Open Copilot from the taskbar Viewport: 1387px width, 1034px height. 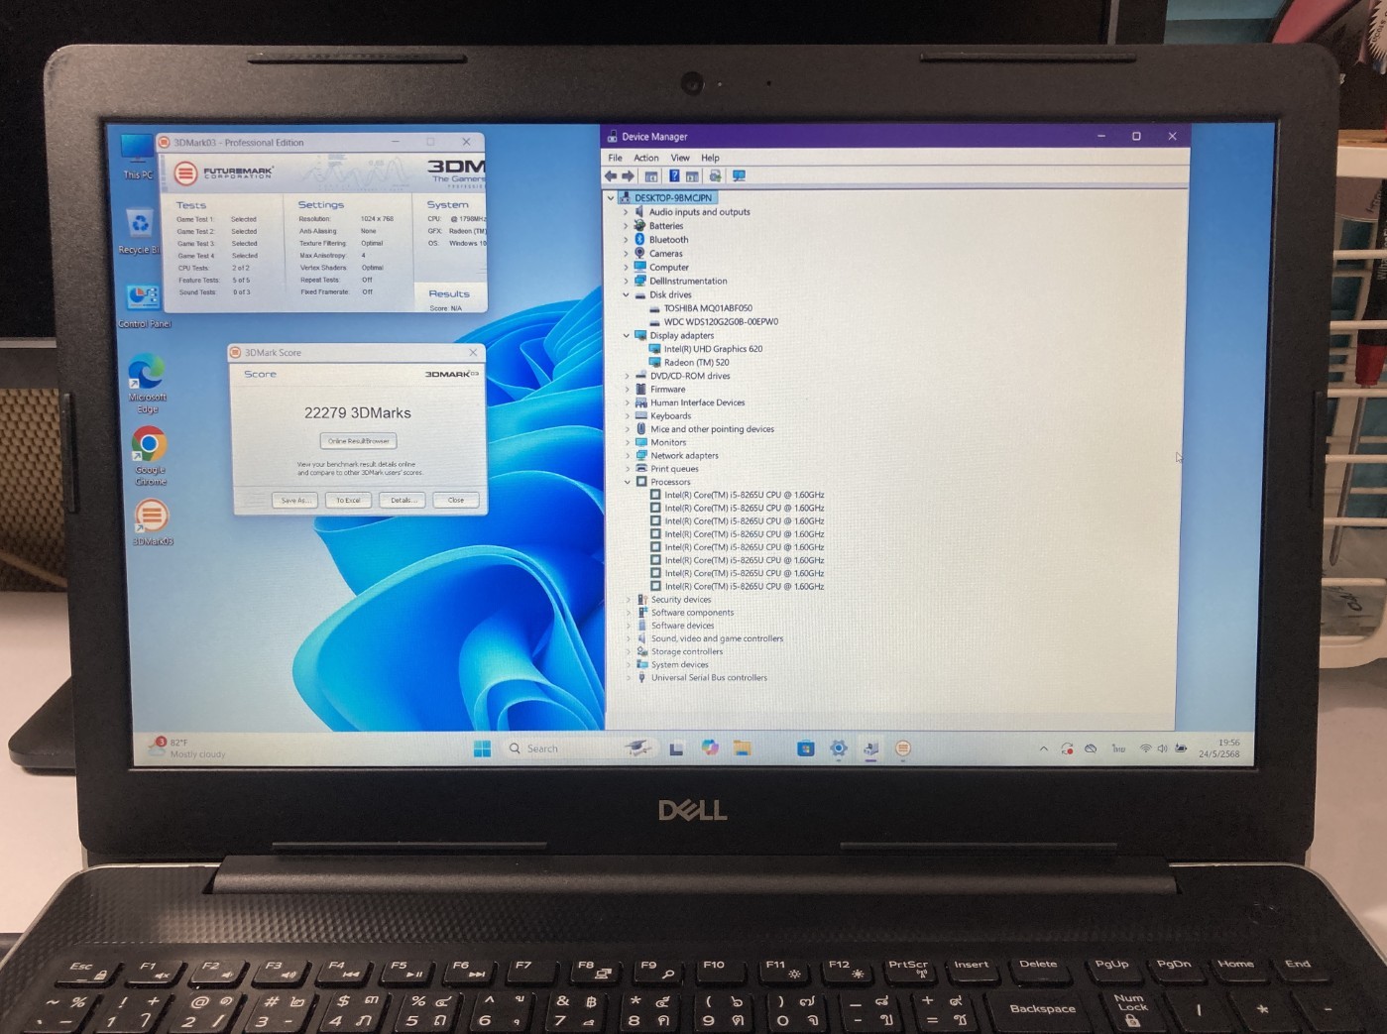tap(710, 748)
